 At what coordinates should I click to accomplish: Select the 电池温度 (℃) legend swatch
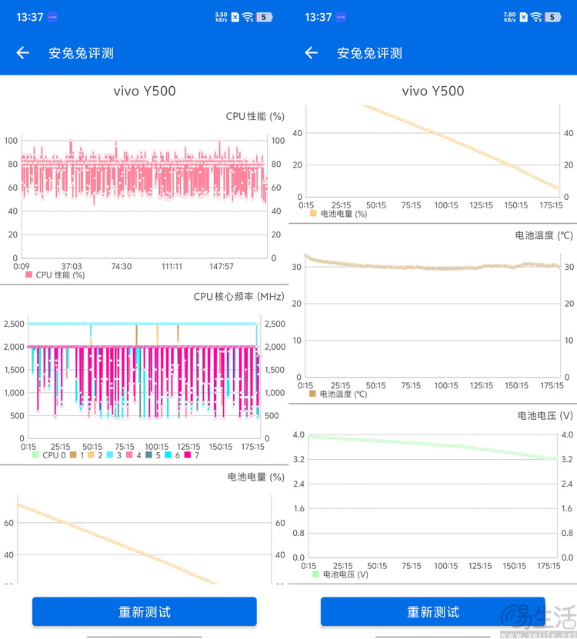pyautogui.click(x=313, y=394)
